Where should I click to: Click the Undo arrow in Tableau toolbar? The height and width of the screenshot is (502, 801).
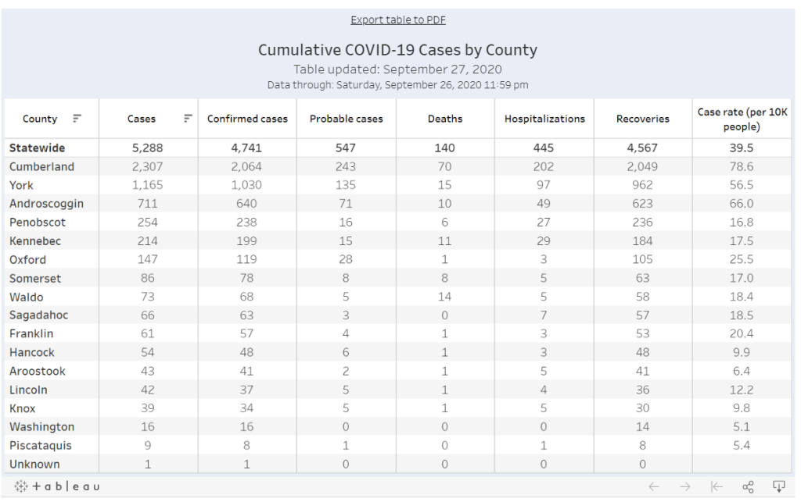pyautogui.click(x=655, y=486)
